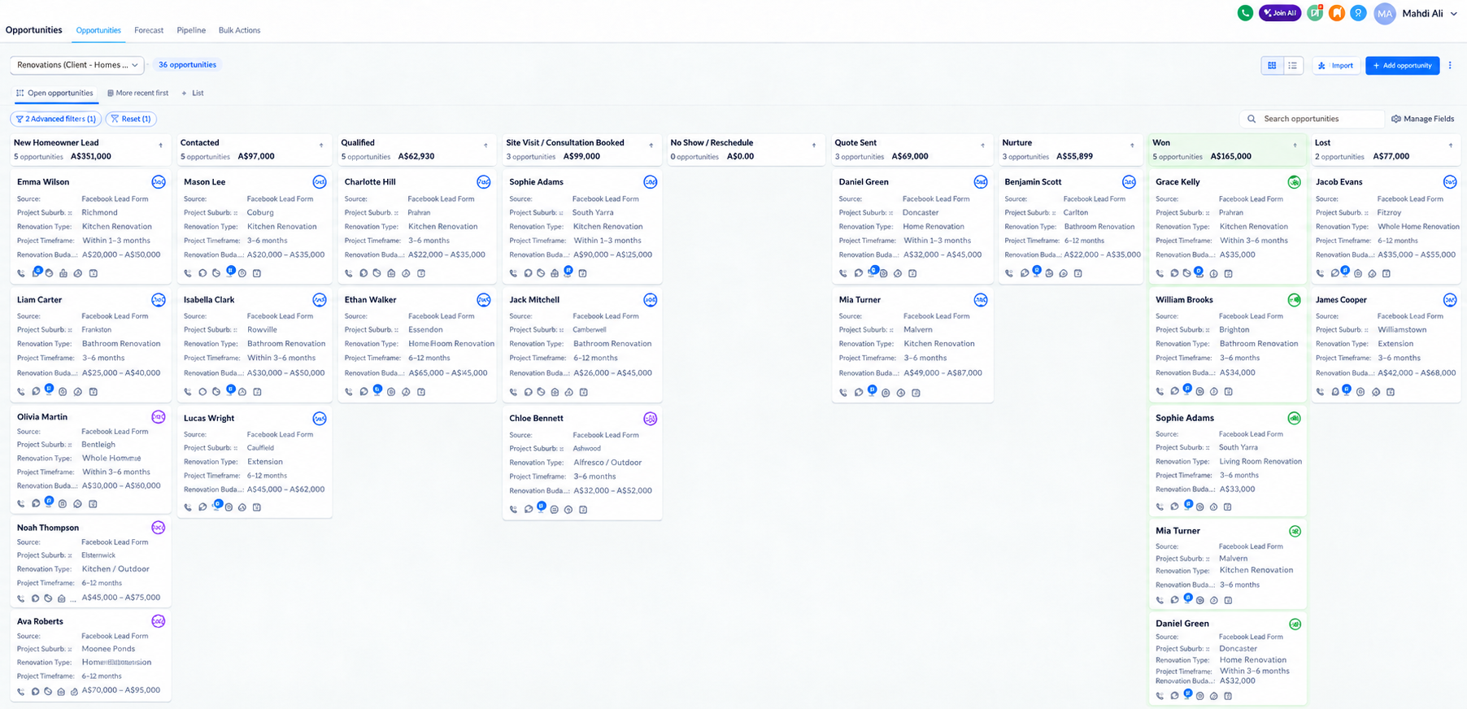Click the Import button
This screenshot has width=1467, height=709.
coord(1336,65)
